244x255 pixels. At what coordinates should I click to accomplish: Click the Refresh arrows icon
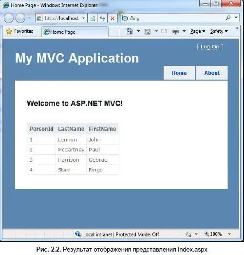tap(102, 18)
